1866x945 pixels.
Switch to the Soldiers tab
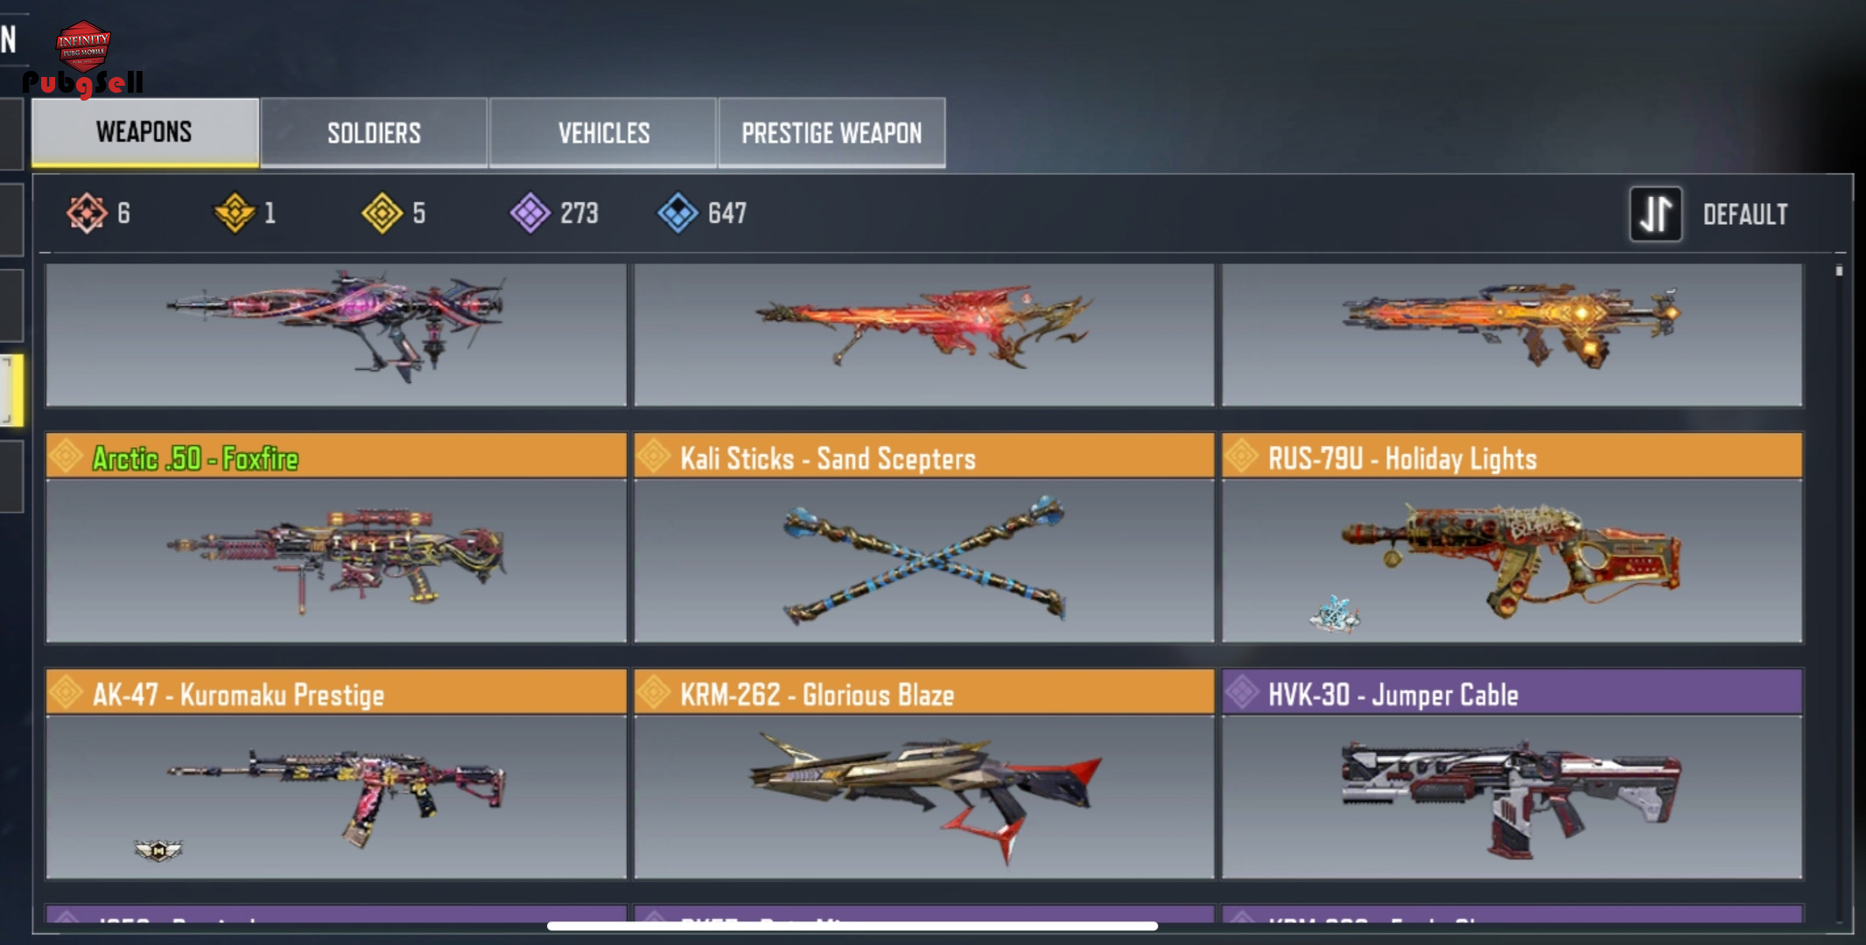tap(374, 133)
